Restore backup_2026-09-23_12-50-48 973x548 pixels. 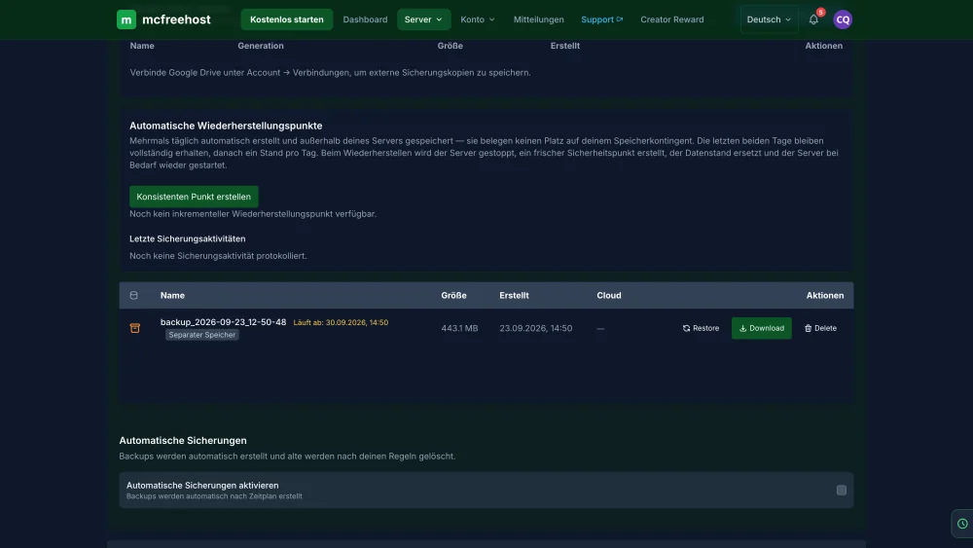point(701,328)
